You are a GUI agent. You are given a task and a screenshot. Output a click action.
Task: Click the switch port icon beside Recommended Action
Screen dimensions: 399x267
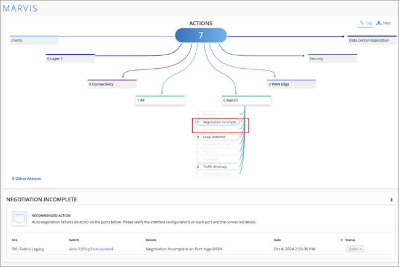coord(20,219)
